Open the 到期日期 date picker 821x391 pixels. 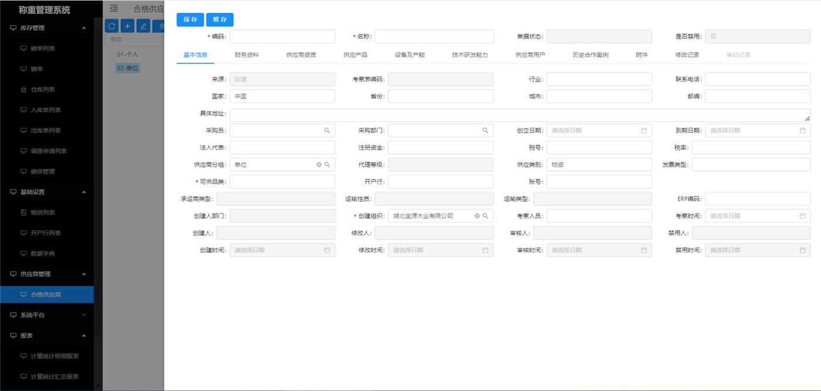(x=802, y=131)
